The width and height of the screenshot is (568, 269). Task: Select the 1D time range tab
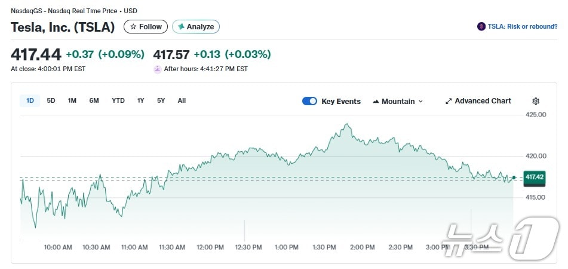[x=30, y=101]
